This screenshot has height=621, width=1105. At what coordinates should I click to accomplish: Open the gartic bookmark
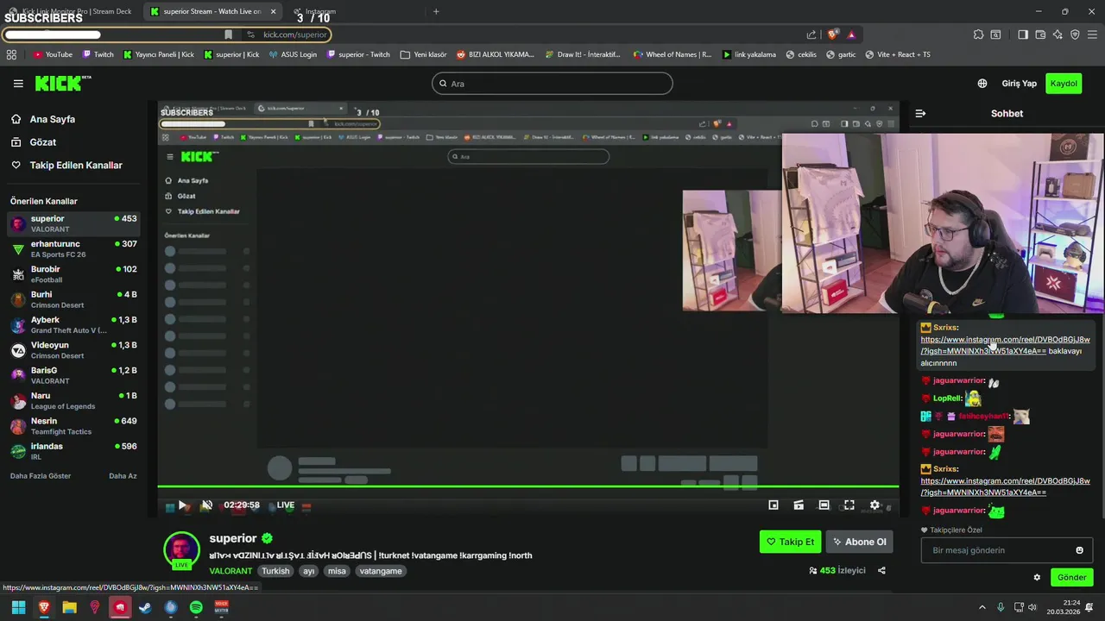[x=841, y=54]
